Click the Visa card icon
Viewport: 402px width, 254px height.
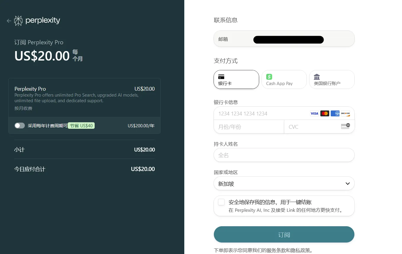314,113
